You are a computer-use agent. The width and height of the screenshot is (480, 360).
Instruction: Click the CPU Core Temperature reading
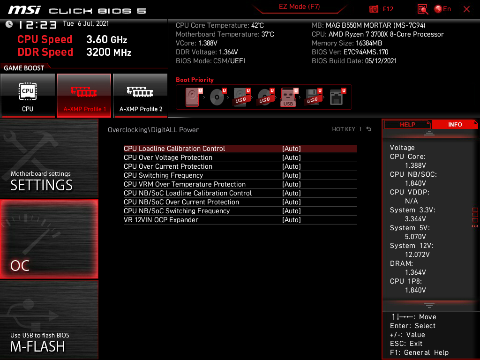click(x=219, y=25)
